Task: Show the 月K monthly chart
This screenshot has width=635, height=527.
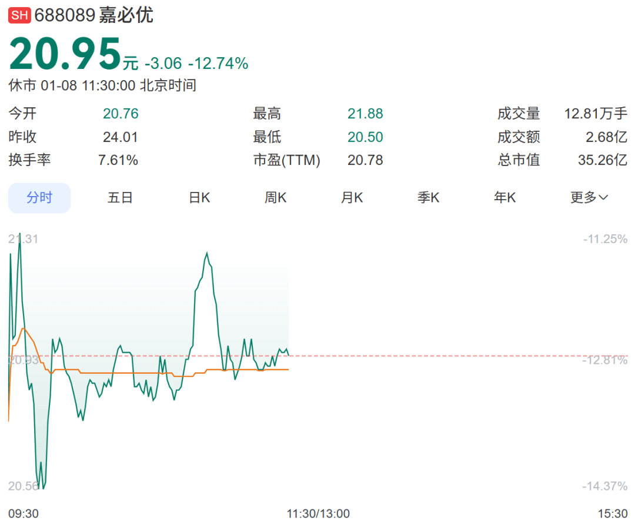Action: pos(352,198)
